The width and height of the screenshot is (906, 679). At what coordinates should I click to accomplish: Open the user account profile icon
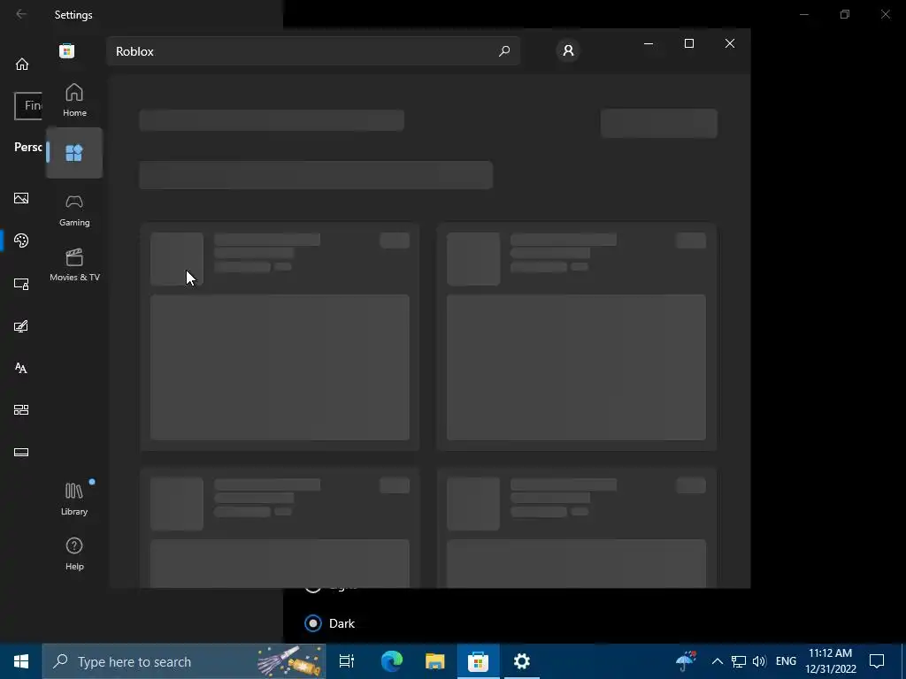pos(568,50)
